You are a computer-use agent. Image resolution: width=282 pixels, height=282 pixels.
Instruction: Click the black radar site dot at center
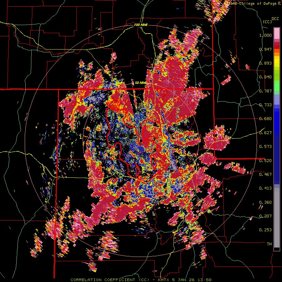[x=141, y=141]
